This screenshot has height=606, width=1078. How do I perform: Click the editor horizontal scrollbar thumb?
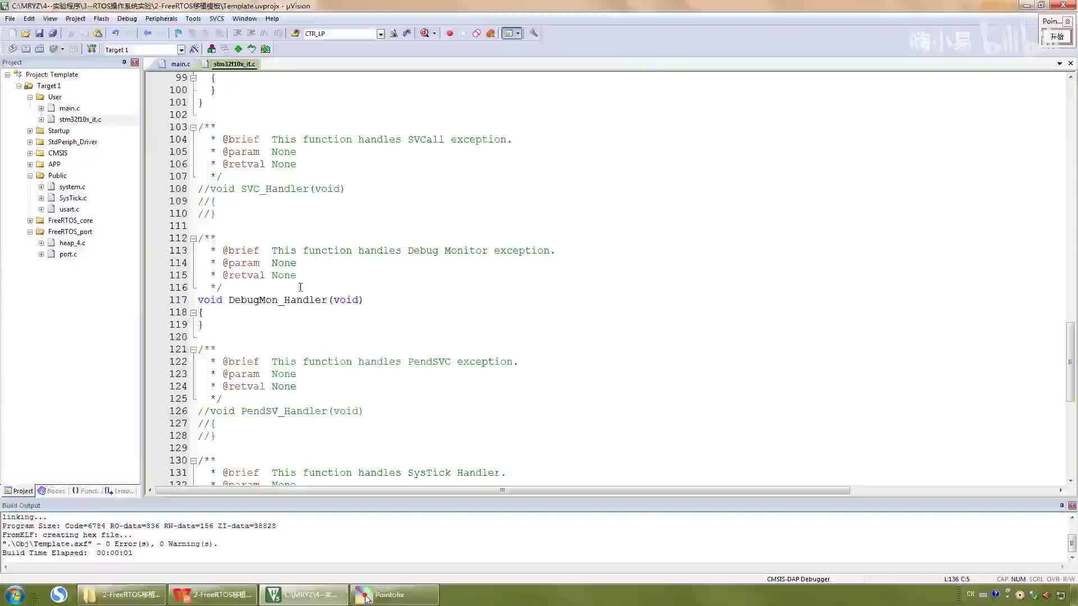point(503,490)
